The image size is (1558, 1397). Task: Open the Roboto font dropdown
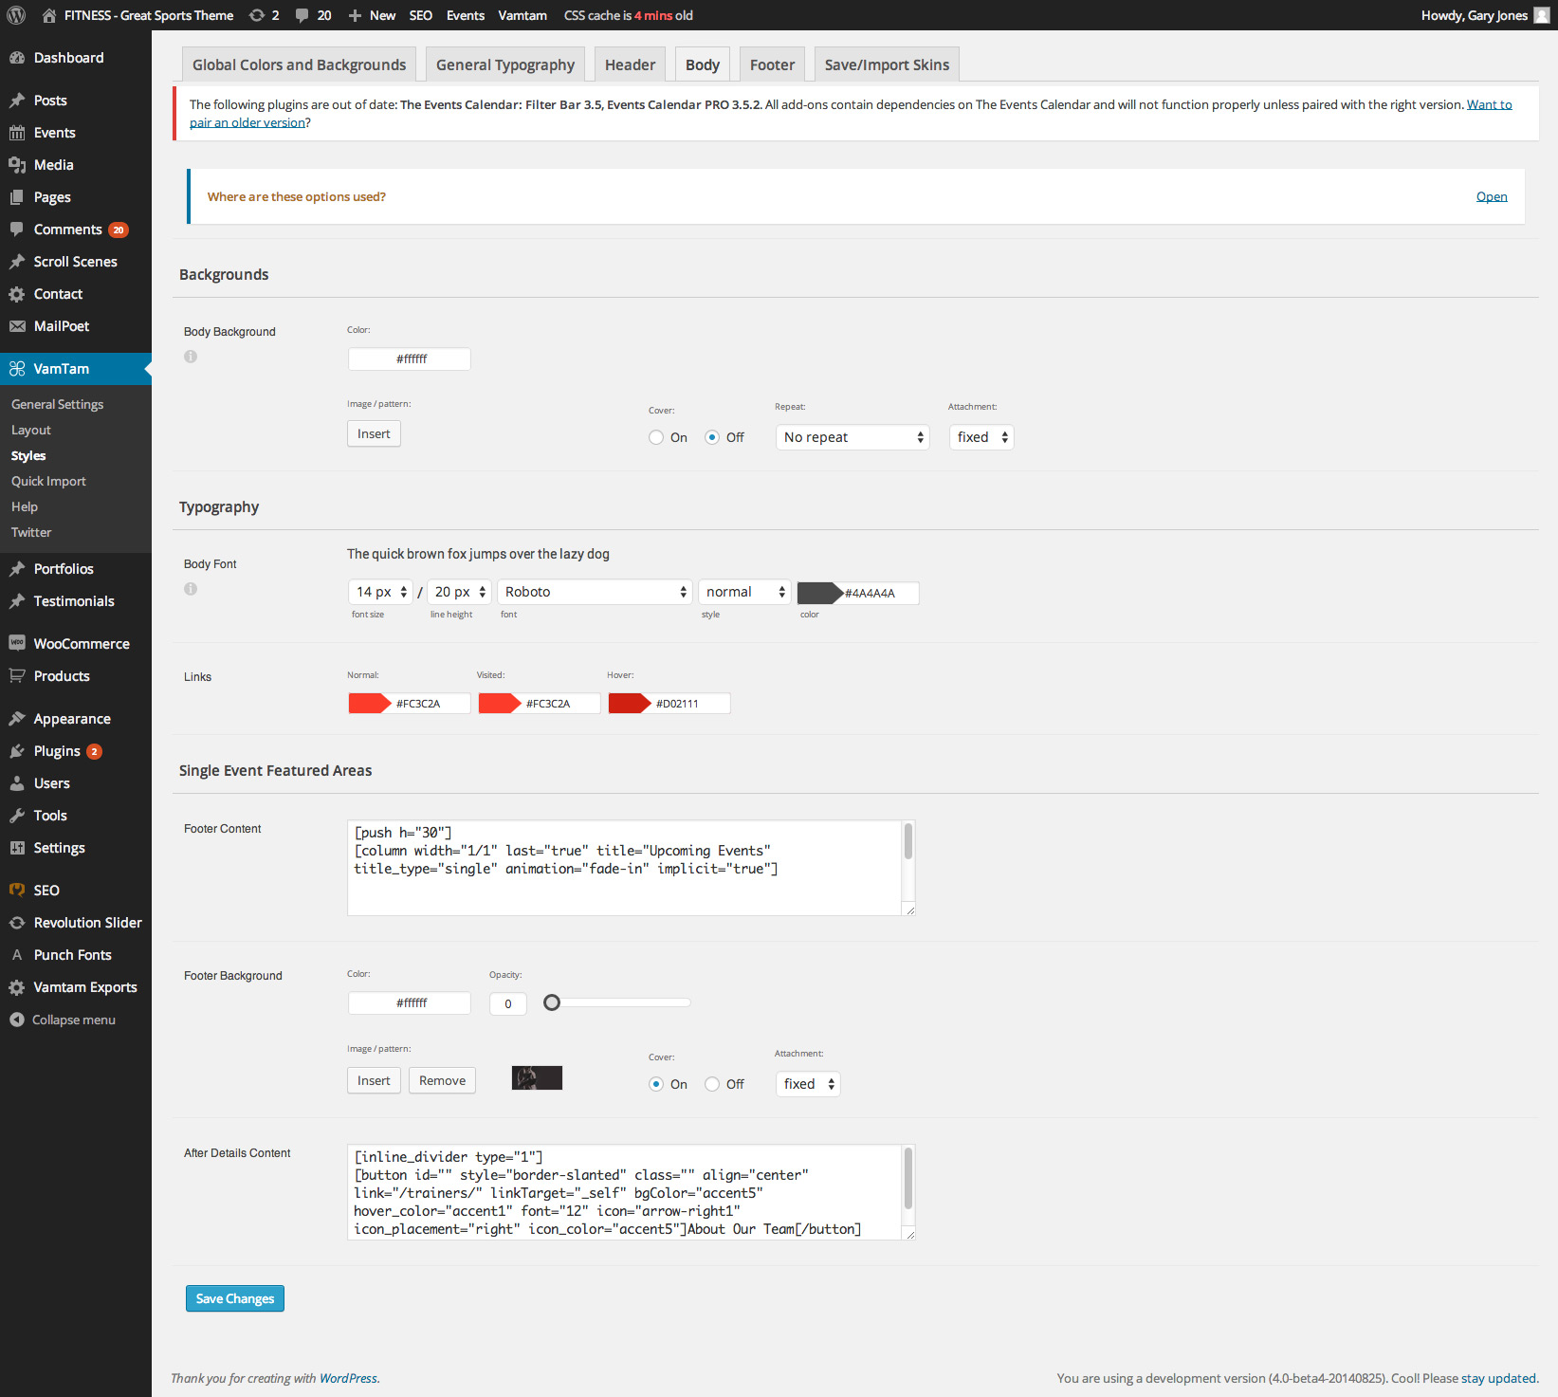tap(595, 592)
